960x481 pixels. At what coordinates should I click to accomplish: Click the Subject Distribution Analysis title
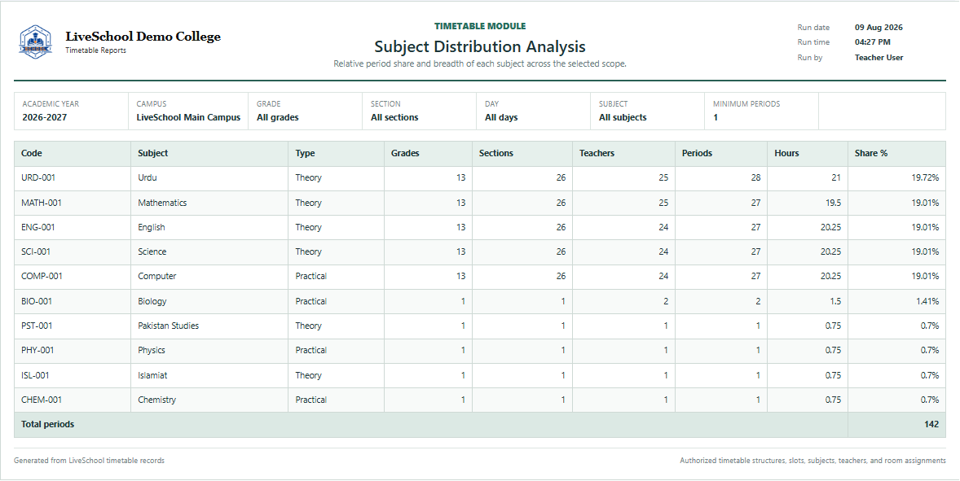[480, 46]
